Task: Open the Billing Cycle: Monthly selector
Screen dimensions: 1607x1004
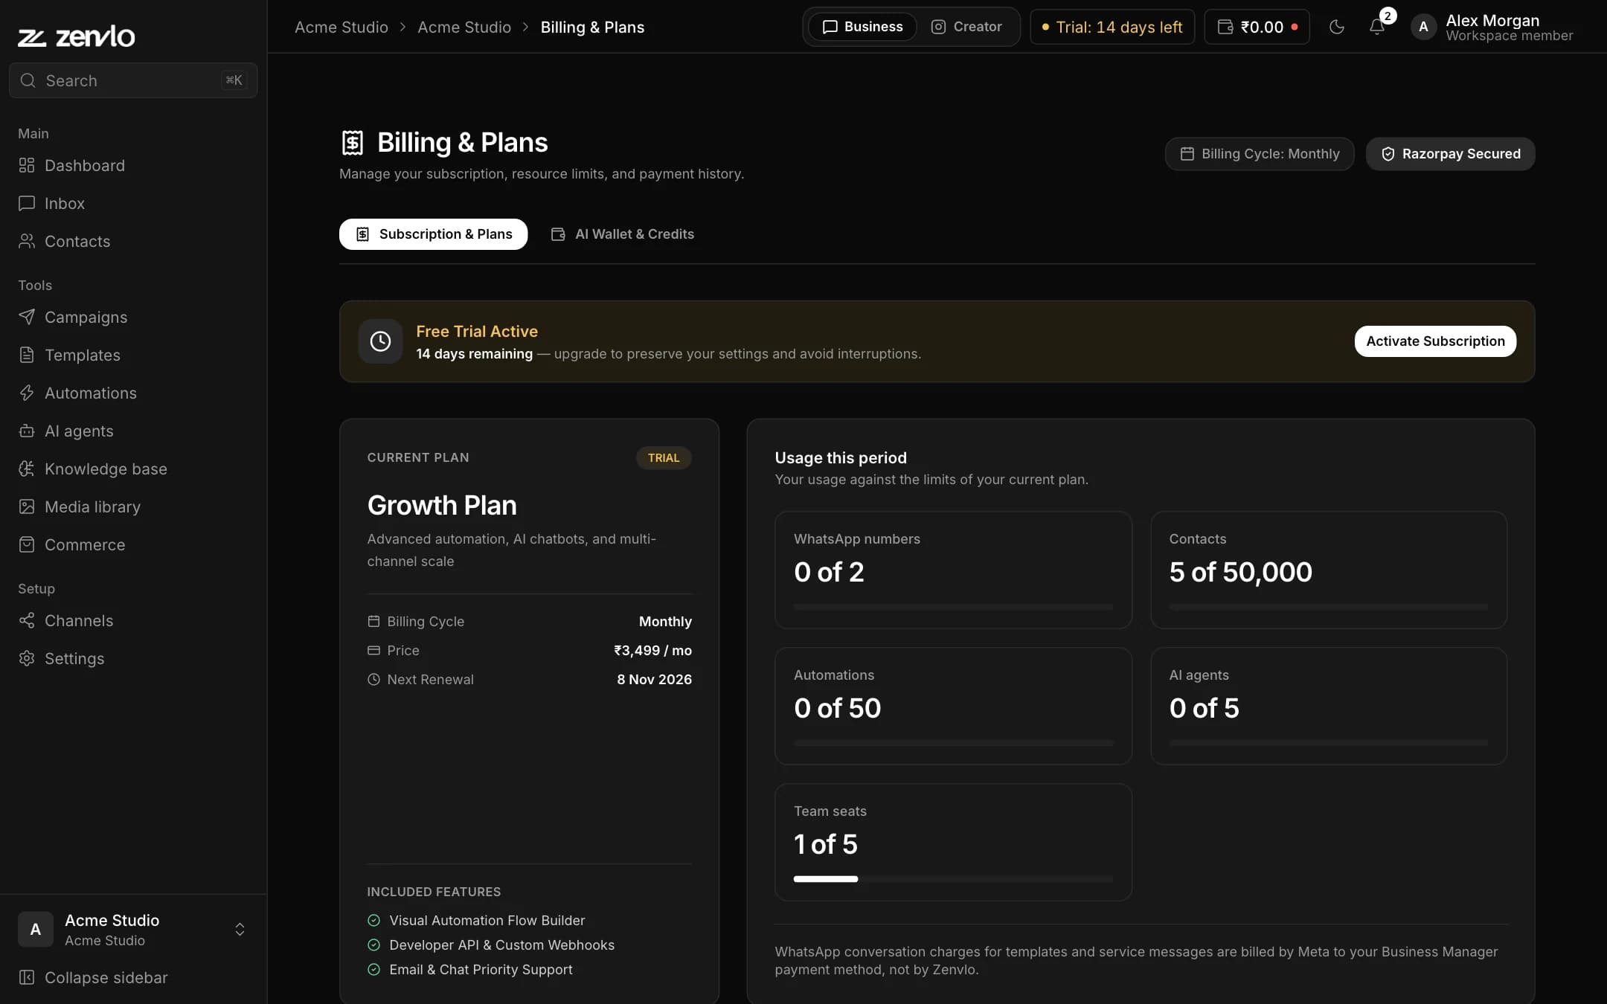Action: (1260, 154)
